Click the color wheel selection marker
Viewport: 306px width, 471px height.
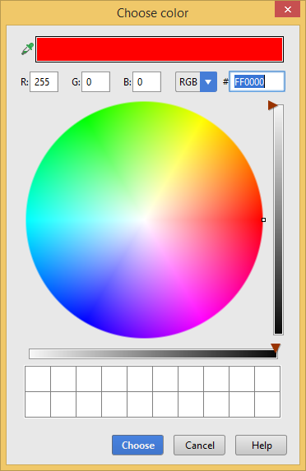point(263,219)
